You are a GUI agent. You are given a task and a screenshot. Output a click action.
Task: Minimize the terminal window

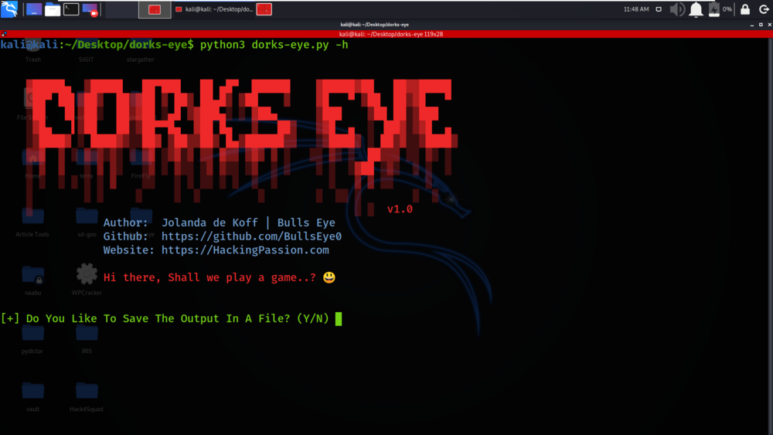(x=752, y=25)
